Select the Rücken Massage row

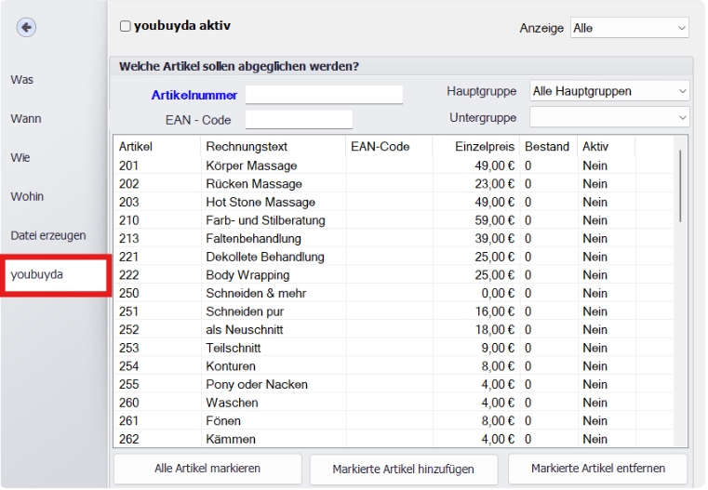tap(394, 184)
